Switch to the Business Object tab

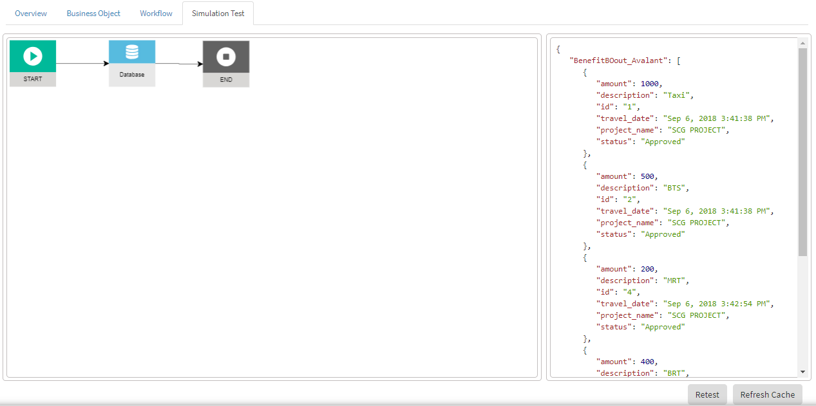(93, 14)
